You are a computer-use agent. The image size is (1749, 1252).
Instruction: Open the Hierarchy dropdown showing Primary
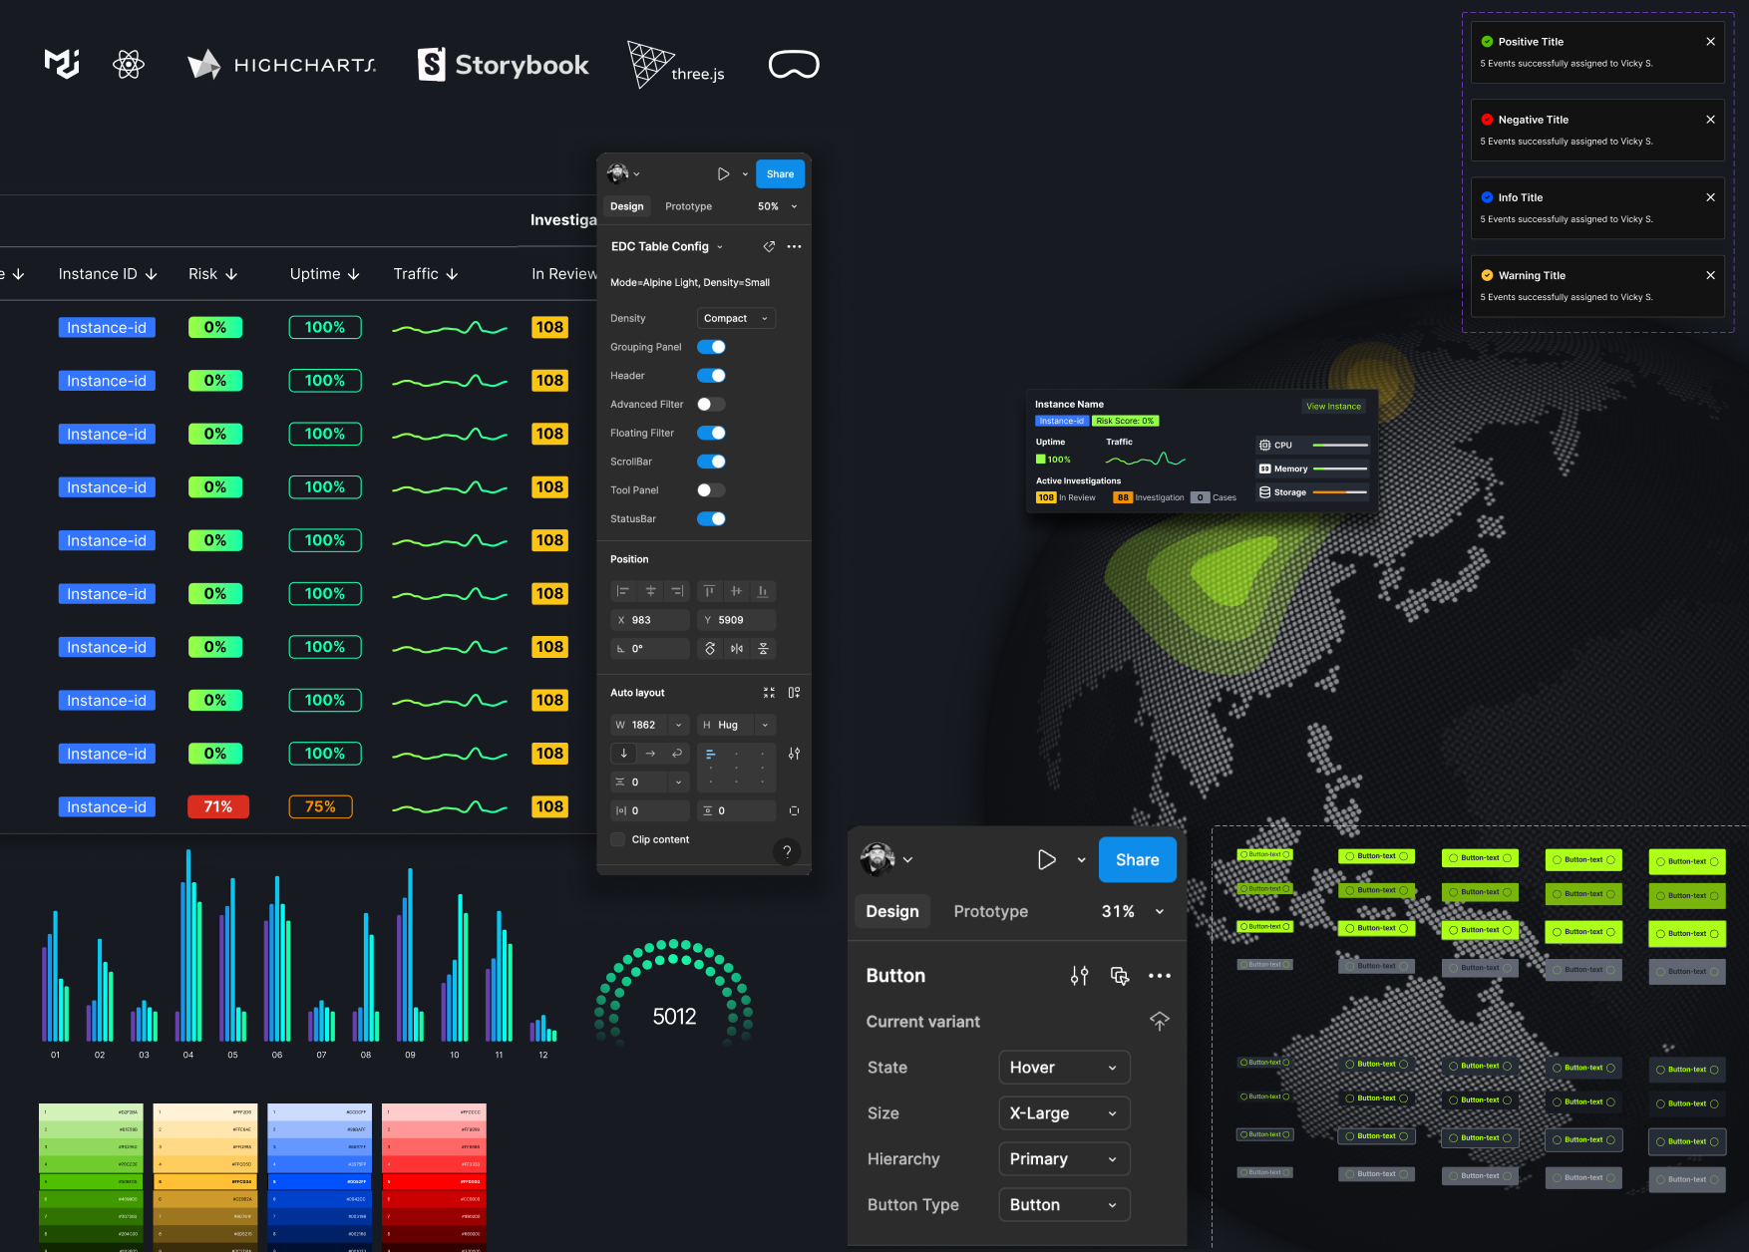[1064, 1159]
